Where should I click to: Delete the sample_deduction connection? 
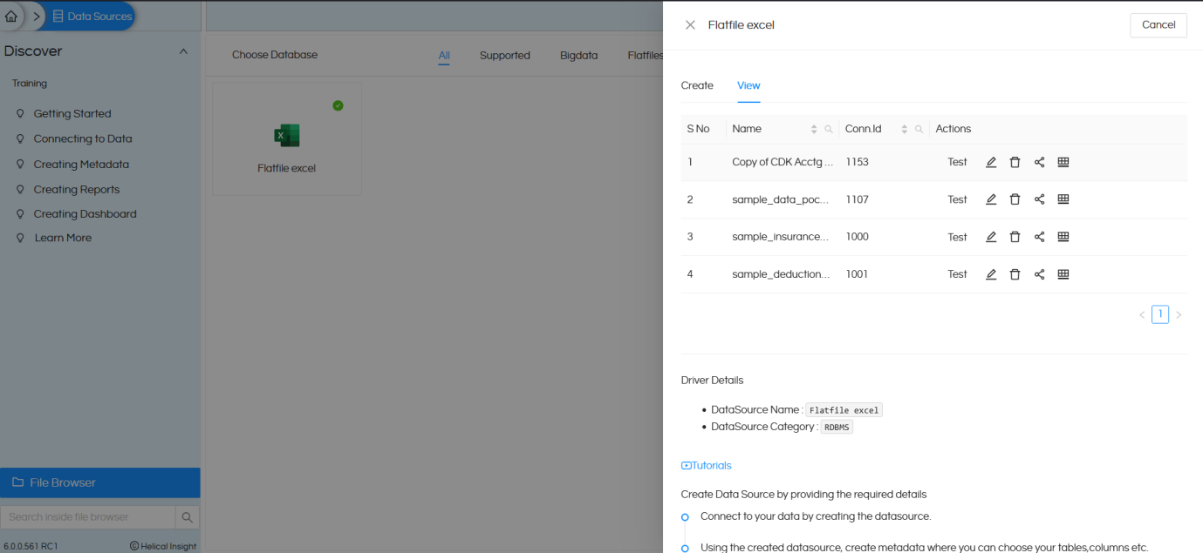pos(1015,274)
